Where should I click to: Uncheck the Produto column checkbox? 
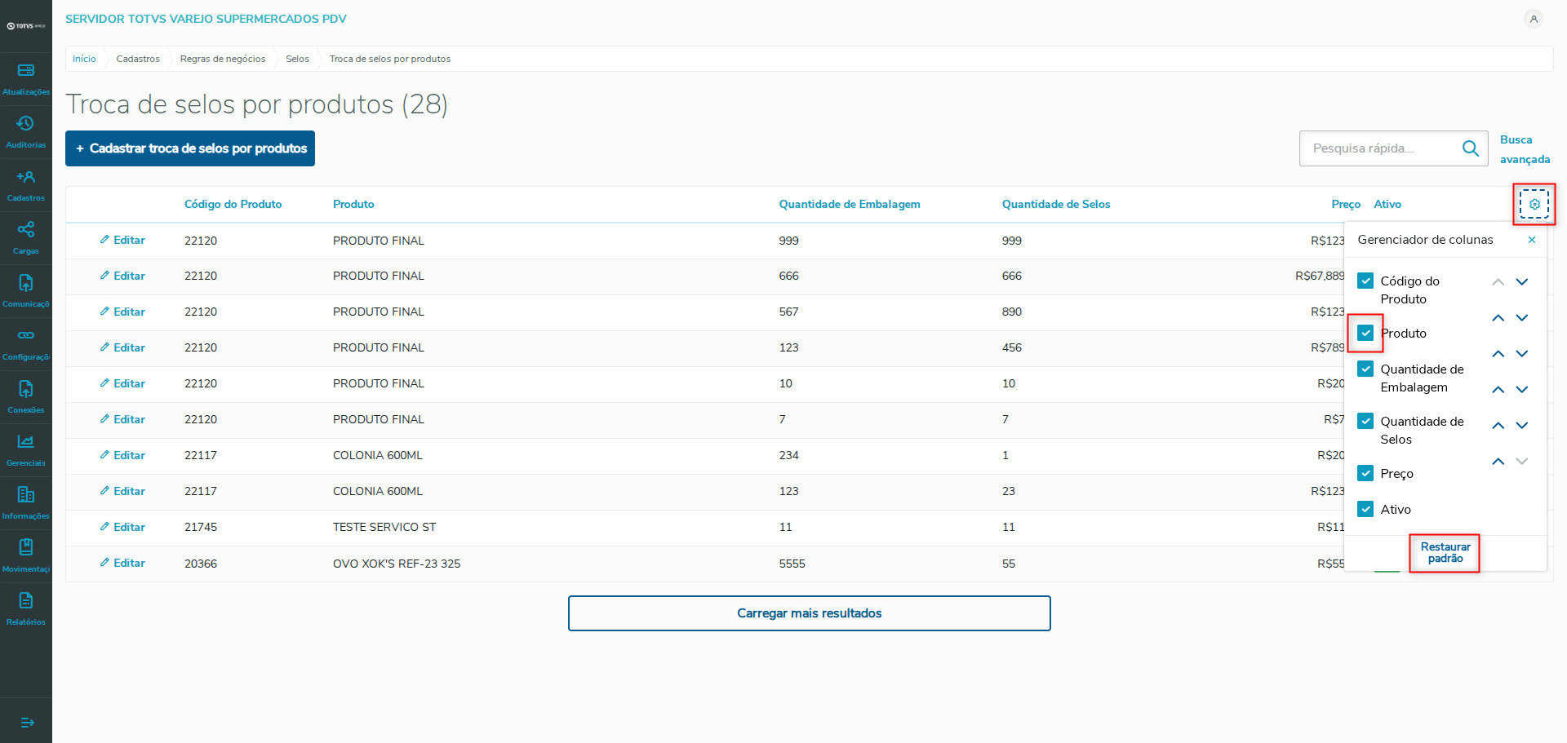pos(1365,333)
